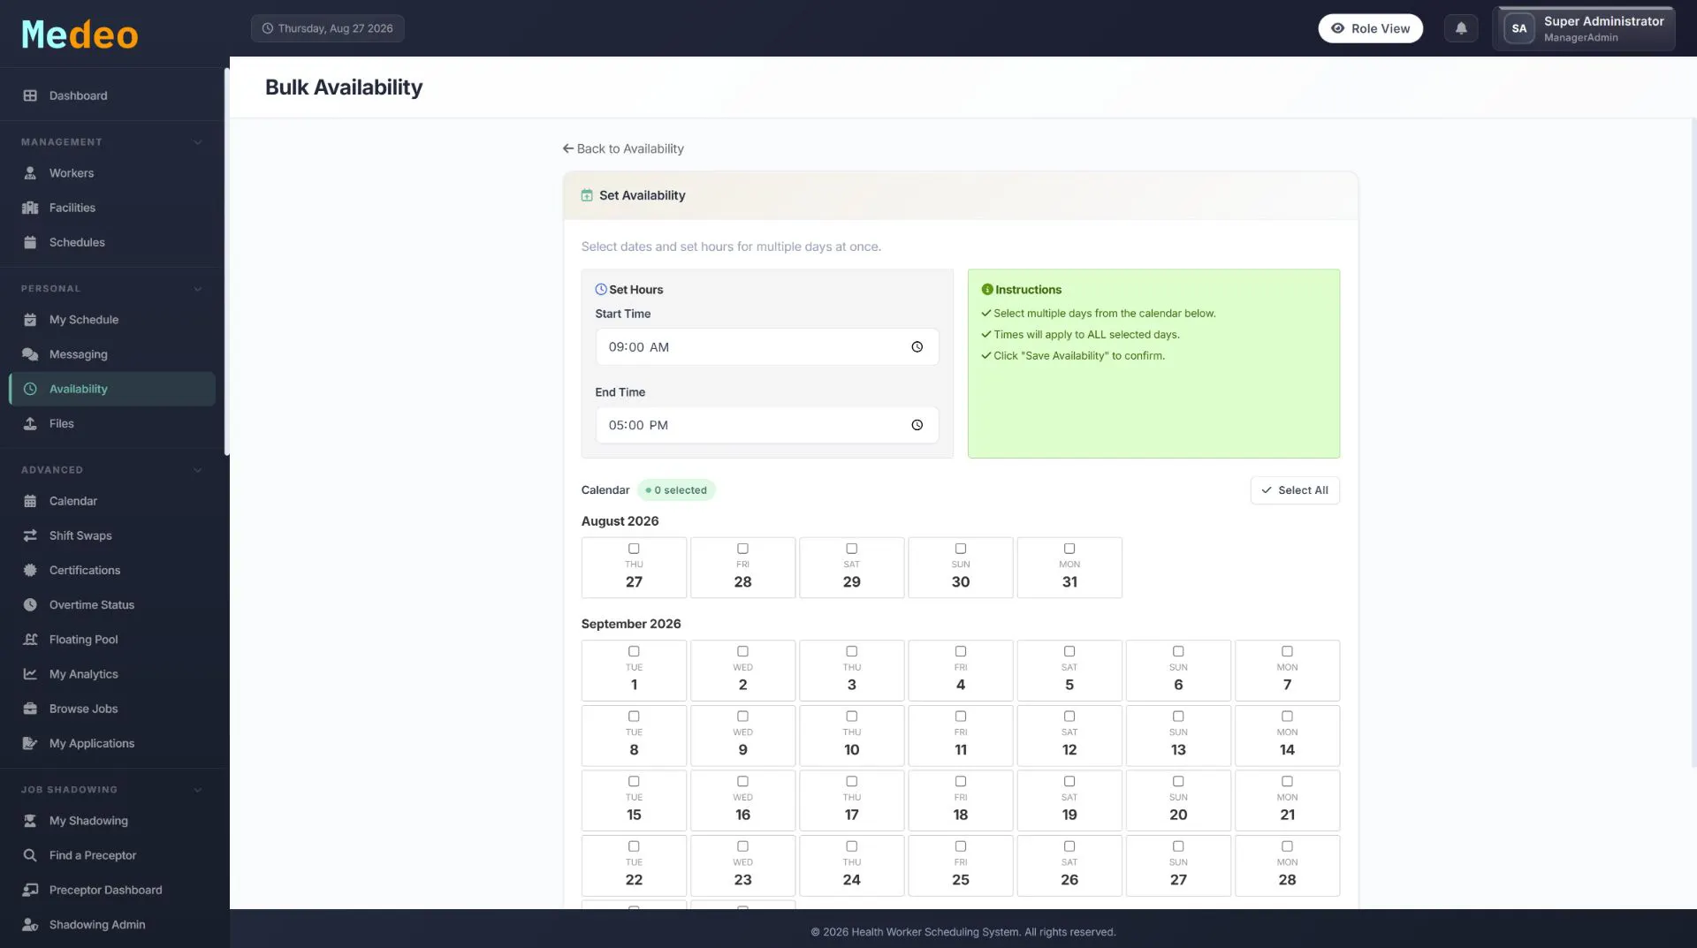
Task: Select the Sun August 30 day card
Action: click(x=961, y=567)
